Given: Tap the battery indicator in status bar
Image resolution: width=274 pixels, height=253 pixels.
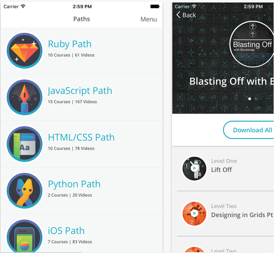Looking at the screenshot, I should click(x=155, y=7).
